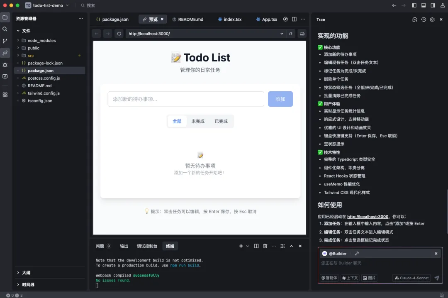Navigate back with title bar arrow
This screenshot has width=448, height=298.
point(394,5)
